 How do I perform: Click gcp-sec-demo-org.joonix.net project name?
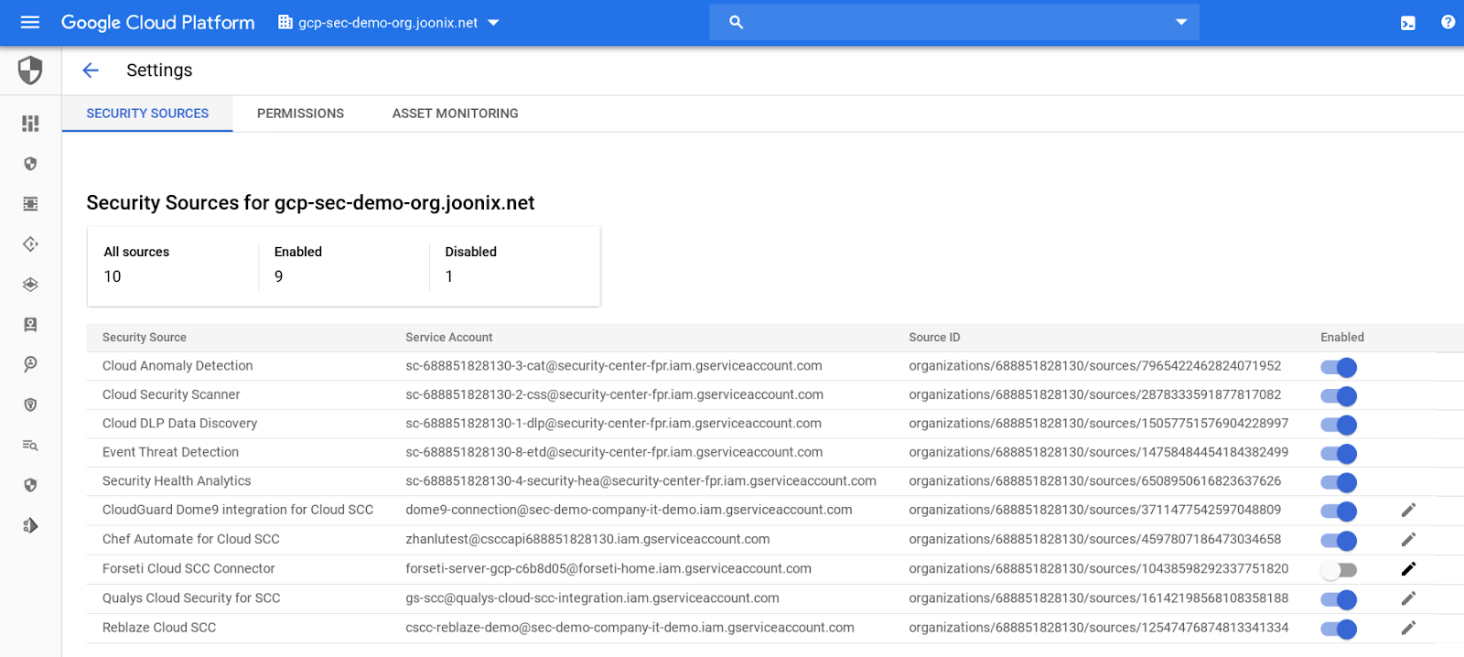[388, 23]
